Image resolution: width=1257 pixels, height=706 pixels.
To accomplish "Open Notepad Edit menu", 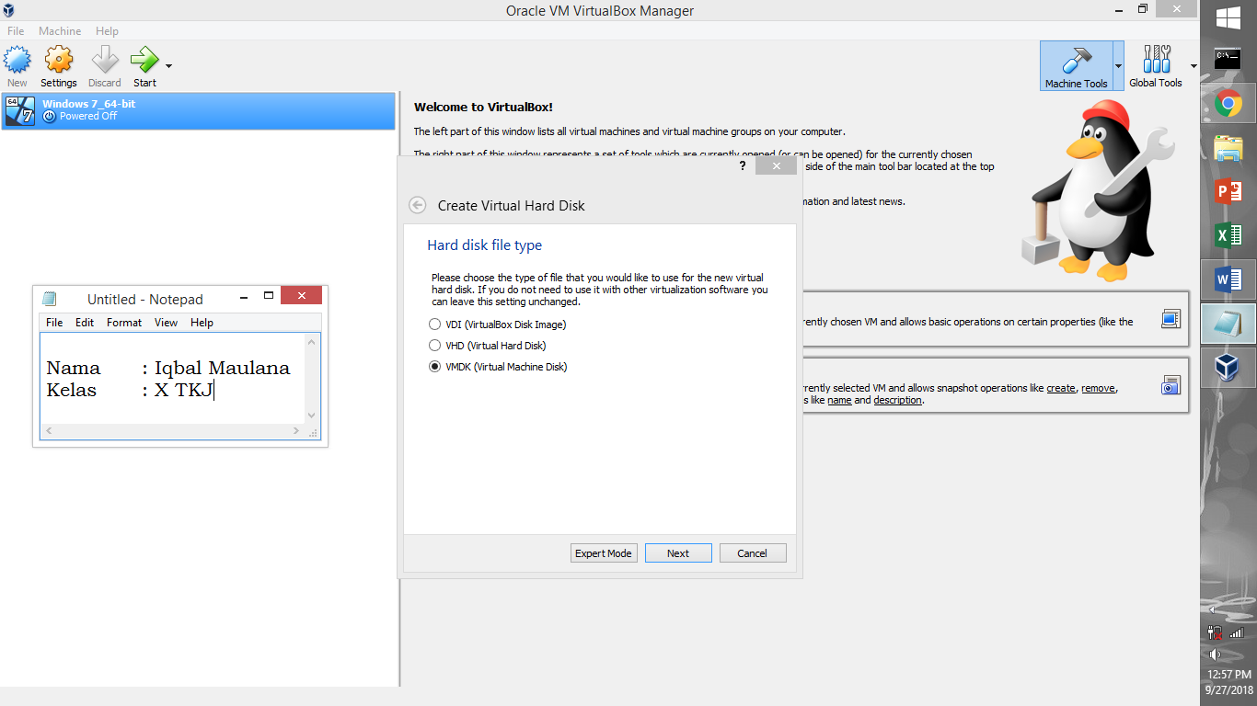I will coord(85,323).
